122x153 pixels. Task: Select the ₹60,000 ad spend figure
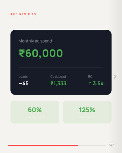pos(41,53)
